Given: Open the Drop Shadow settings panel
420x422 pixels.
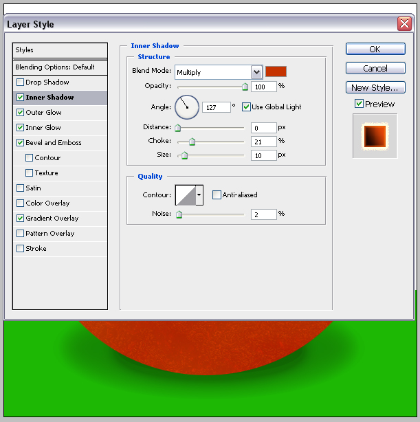Looking at the screenshot, I should tap(47, 82).
